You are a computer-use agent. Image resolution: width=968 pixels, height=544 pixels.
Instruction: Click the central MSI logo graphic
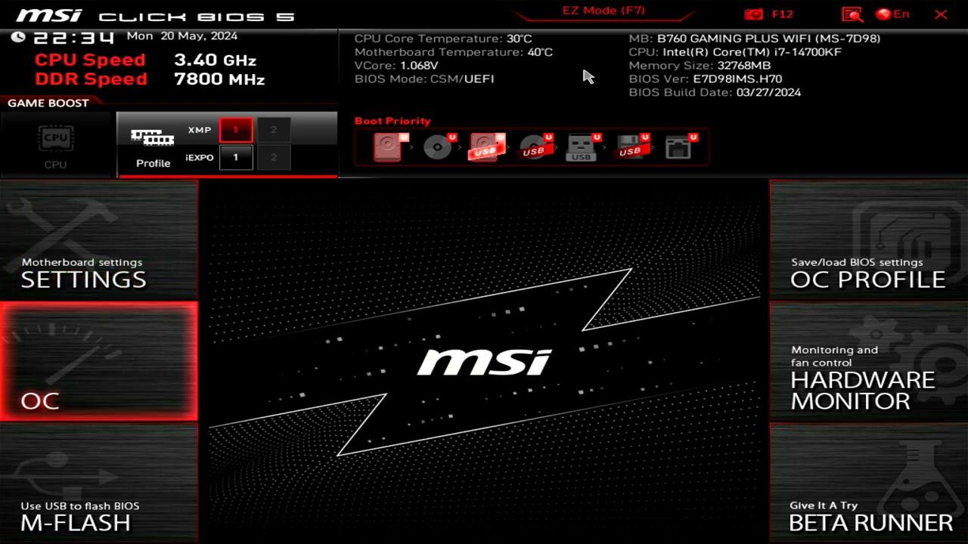point(484,362)
